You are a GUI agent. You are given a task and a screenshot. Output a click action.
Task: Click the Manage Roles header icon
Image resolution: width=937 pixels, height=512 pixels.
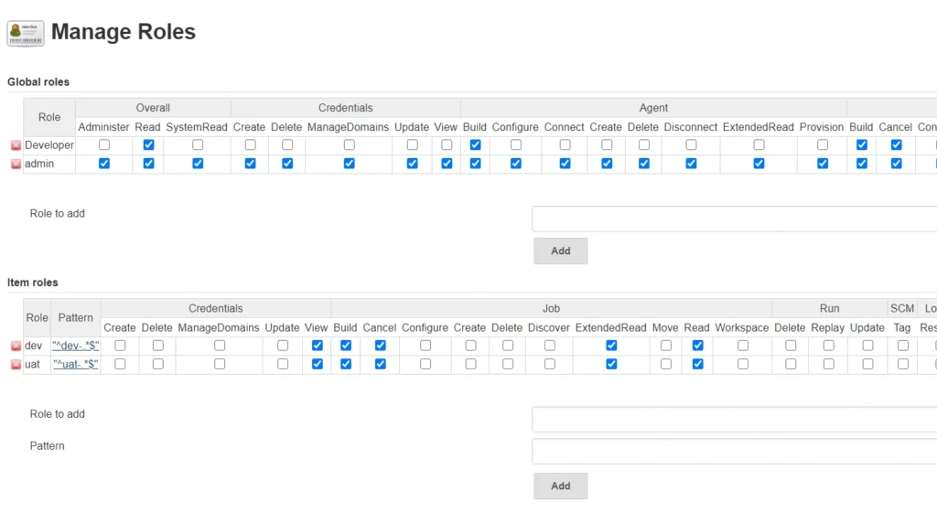click(x=25, y=33)
